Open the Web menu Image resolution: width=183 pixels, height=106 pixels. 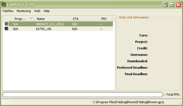point(37,11)
